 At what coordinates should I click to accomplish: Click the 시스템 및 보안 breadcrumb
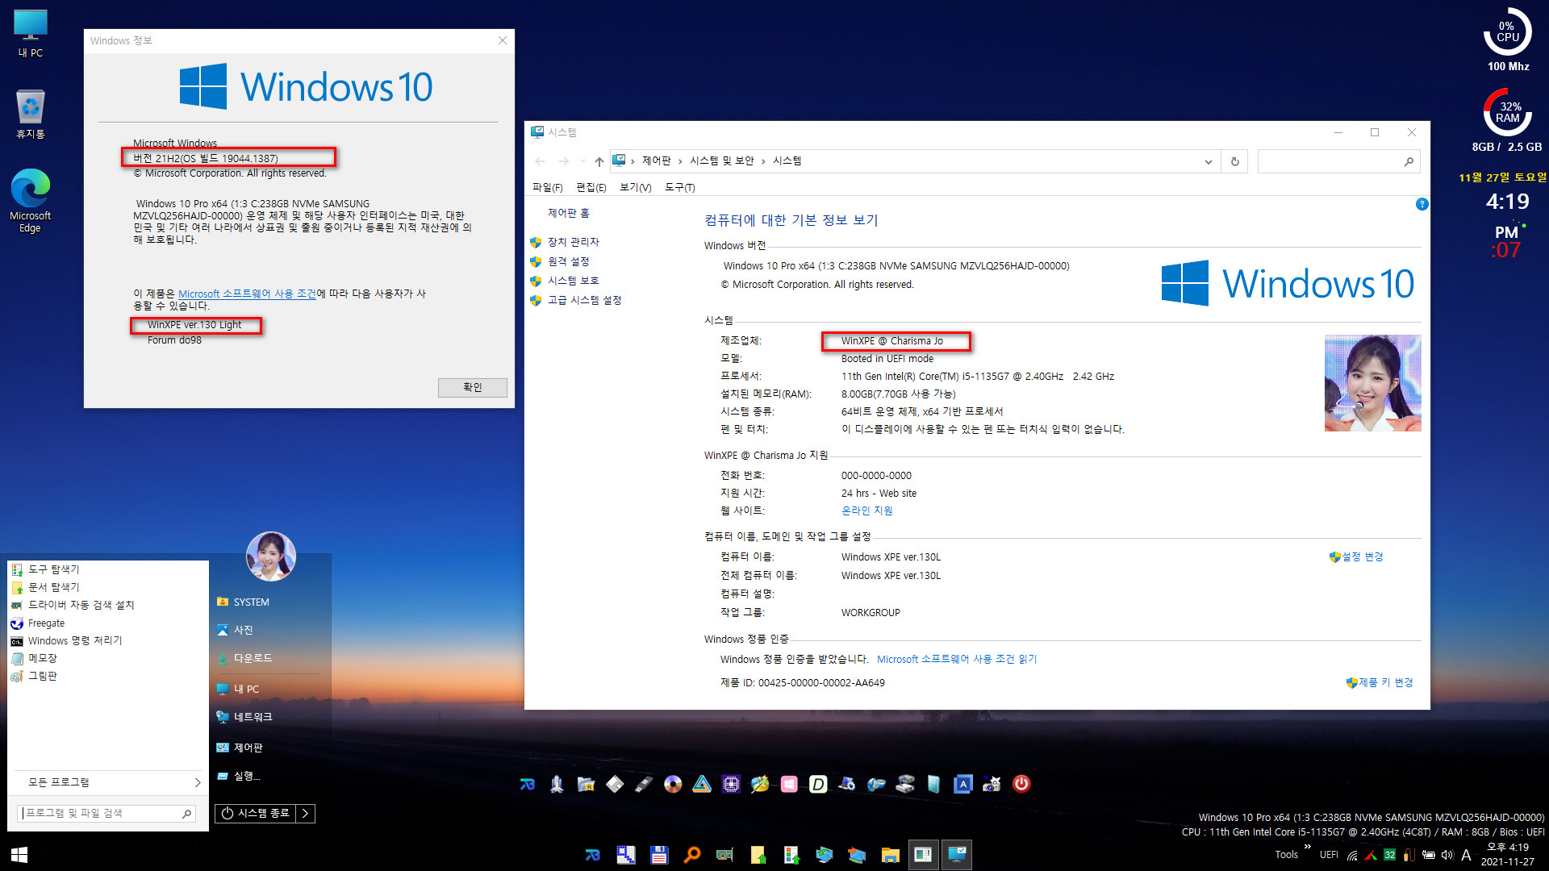[721, 160]
